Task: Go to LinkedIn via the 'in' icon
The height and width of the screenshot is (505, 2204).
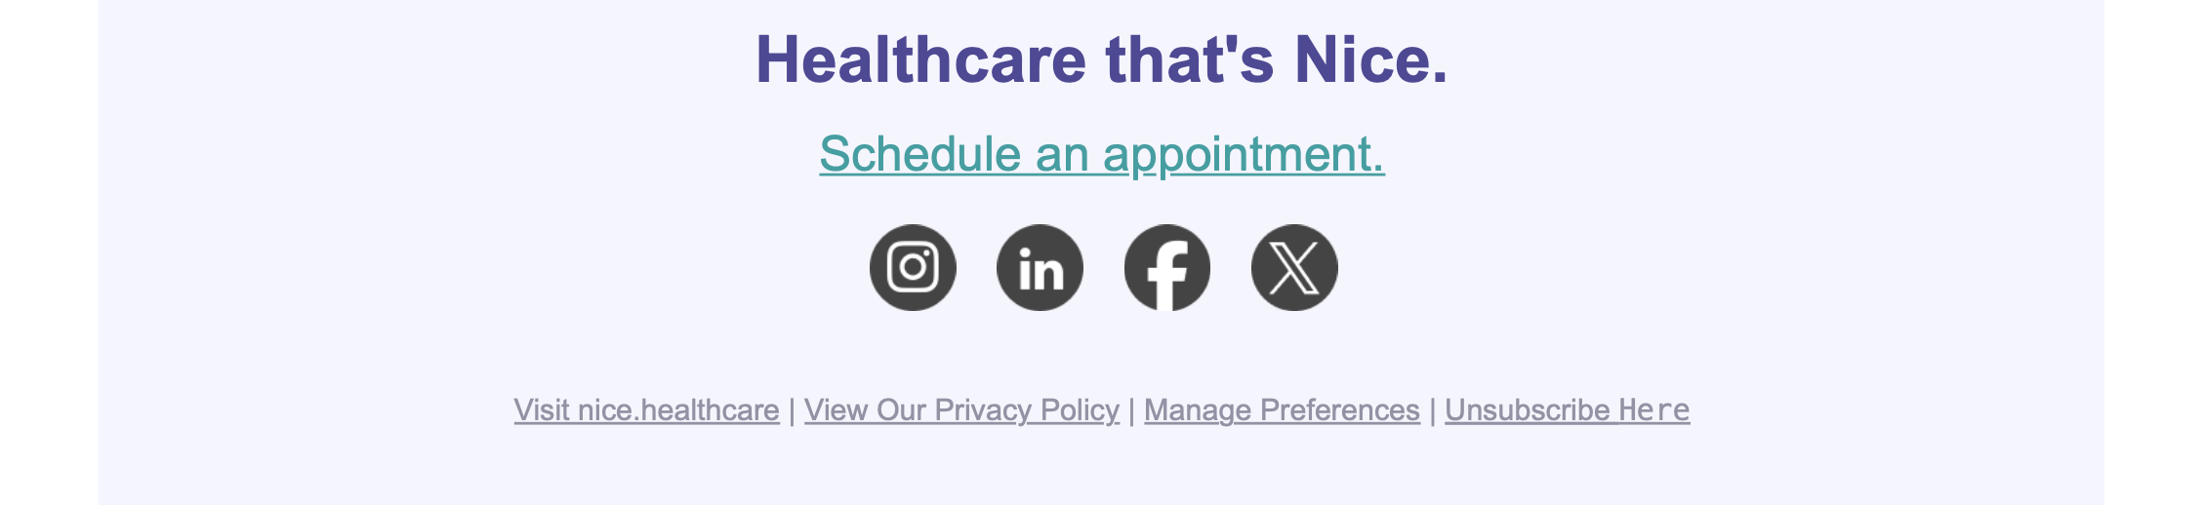Action: pos(1040,268)
